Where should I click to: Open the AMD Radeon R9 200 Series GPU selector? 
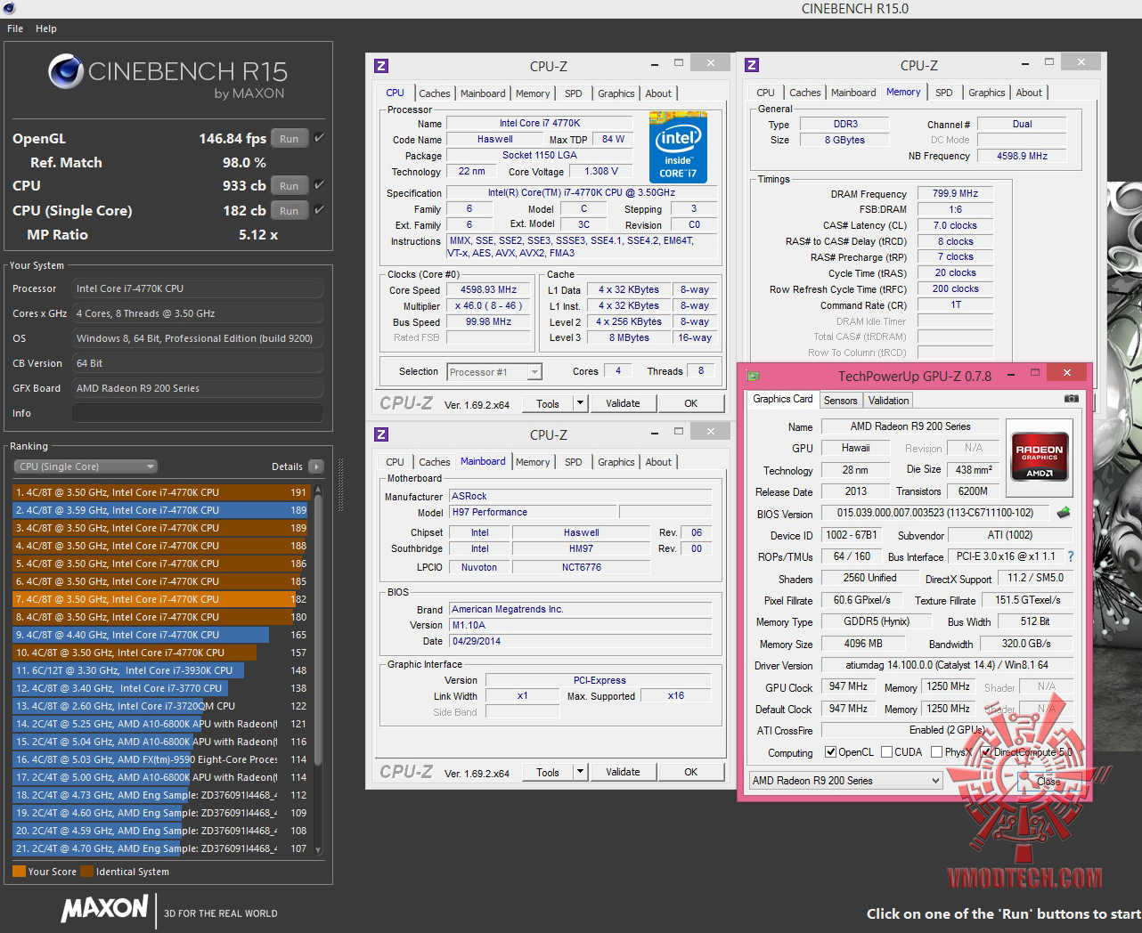click(845, 781)
